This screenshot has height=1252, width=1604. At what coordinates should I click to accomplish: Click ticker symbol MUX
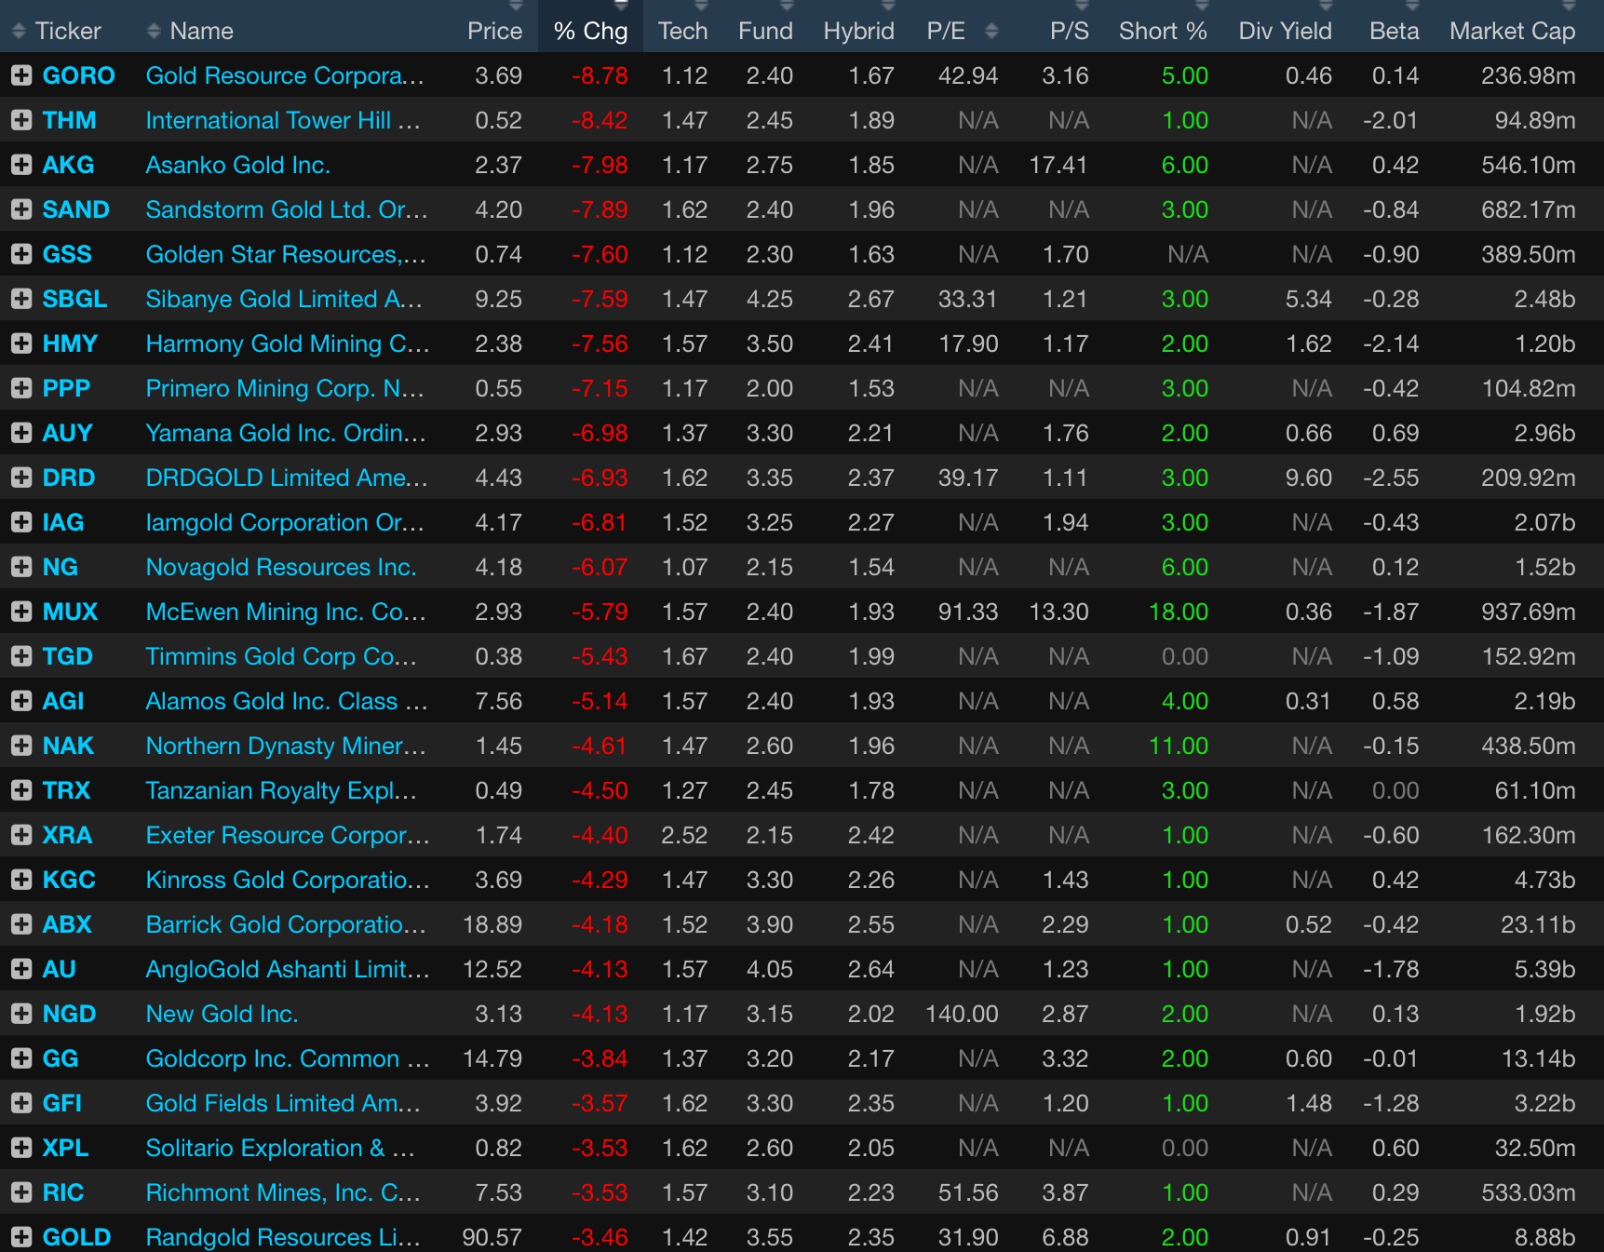70,612
